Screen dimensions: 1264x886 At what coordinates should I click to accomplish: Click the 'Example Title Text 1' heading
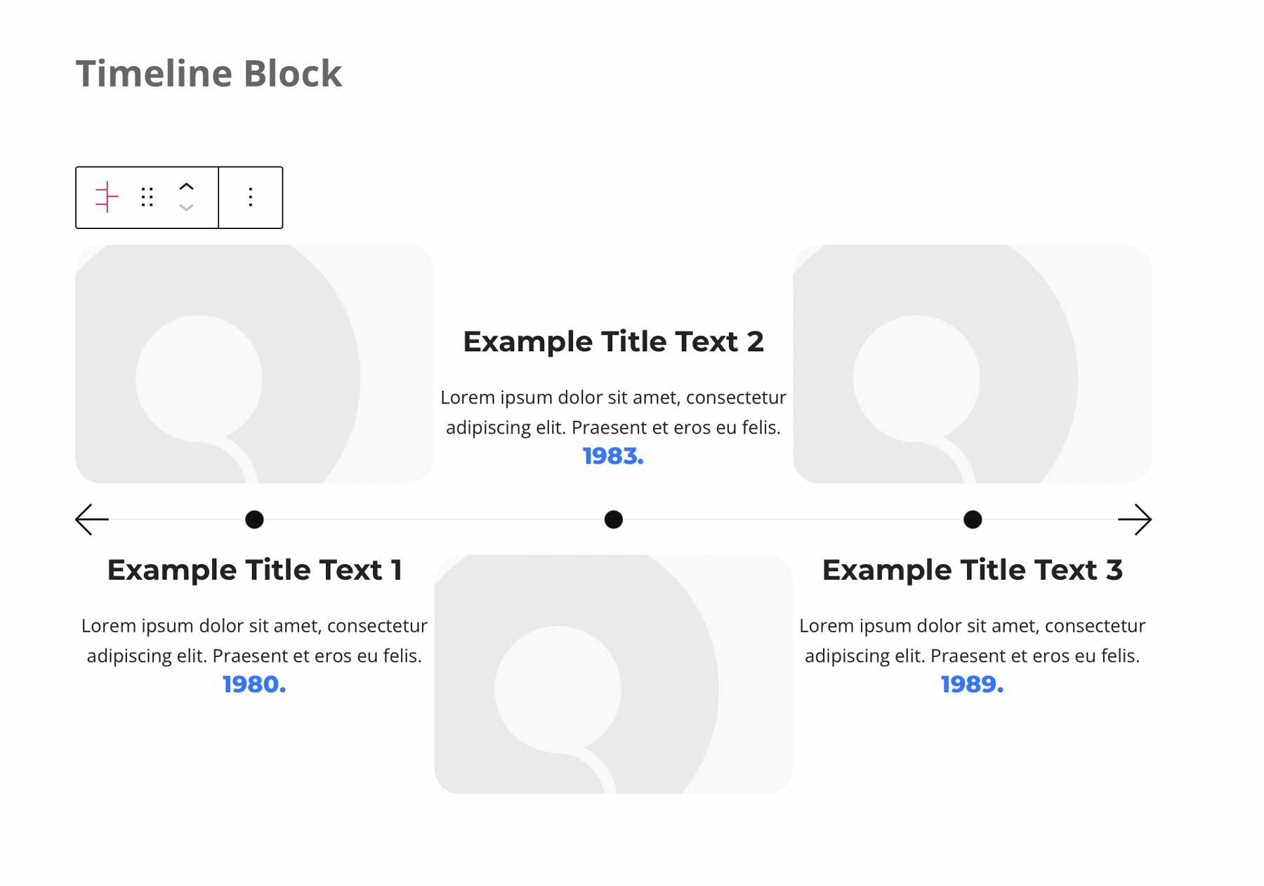click(254, 570)
